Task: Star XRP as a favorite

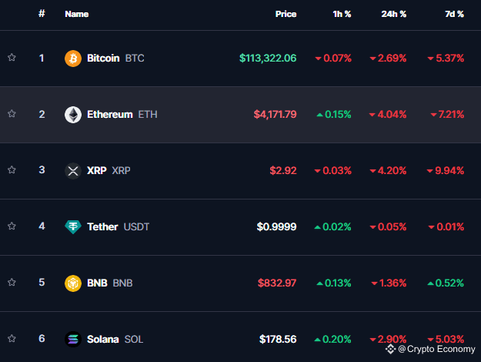Action: click(12, 169)
